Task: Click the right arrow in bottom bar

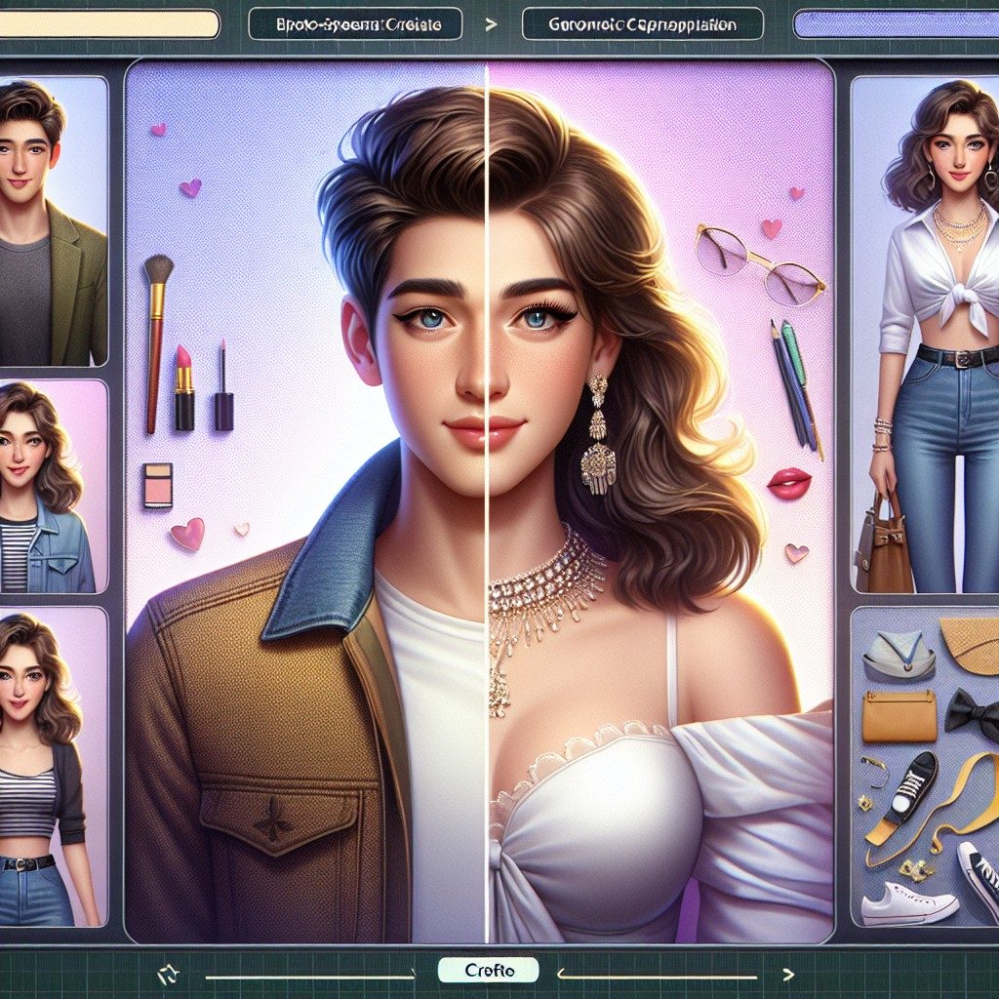Action: point(788,973)
